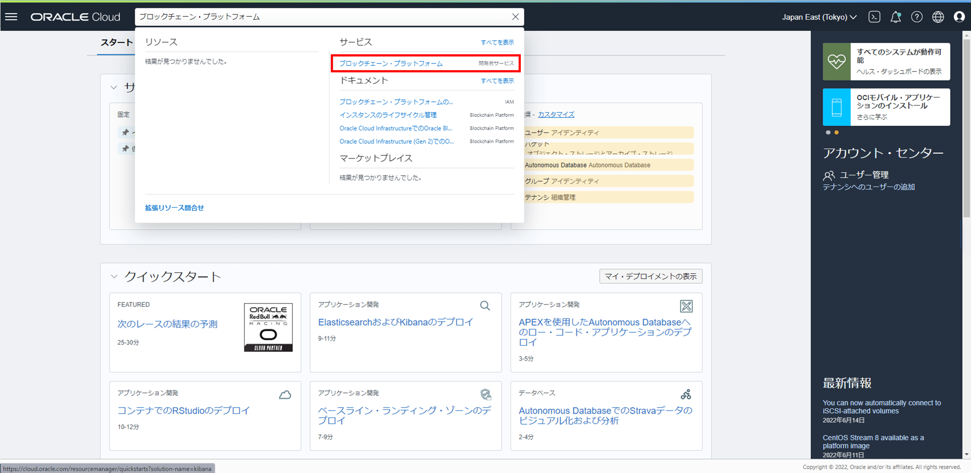Open the navigation hamburger menu
The image size is (971, 473).
[x=11, y=17]
